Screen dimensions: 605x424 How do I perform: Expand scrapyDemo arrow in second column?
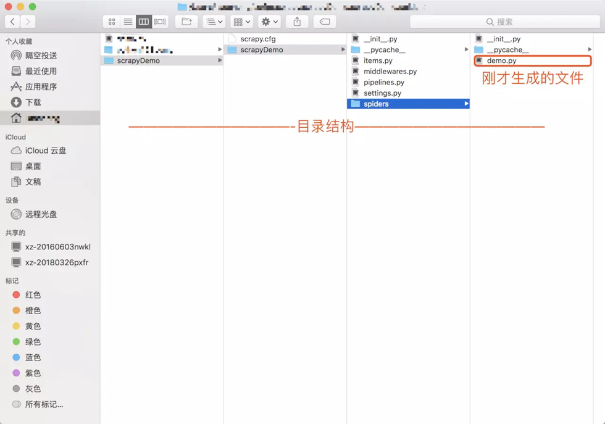pyautogui.click(x=343, y=50)
